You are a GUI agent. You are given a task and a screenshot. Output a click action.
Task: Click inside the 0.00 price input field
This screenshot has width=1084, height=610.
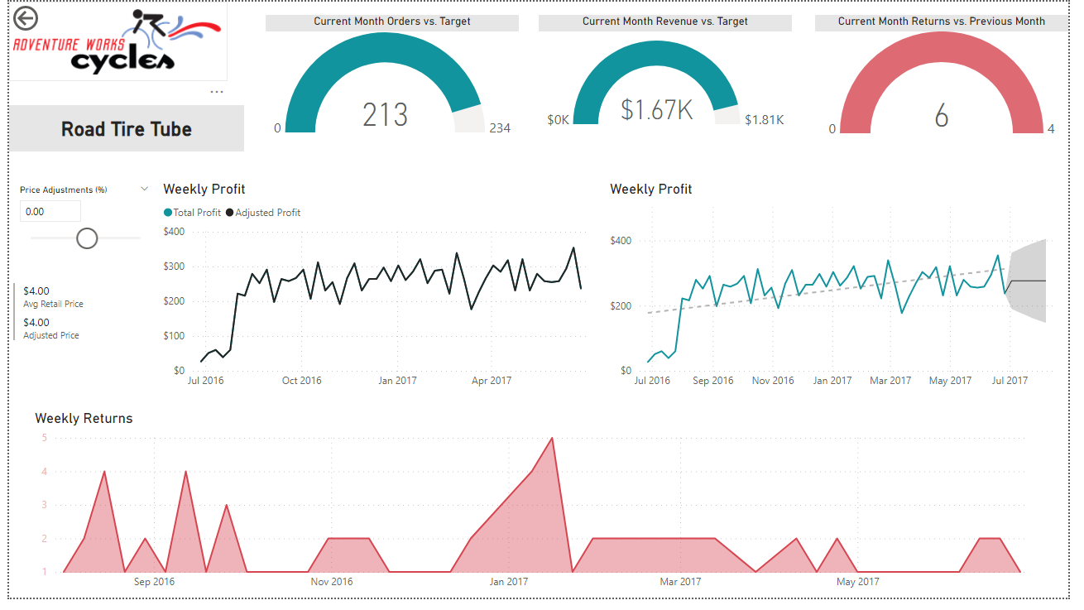(x=50, y=211)
